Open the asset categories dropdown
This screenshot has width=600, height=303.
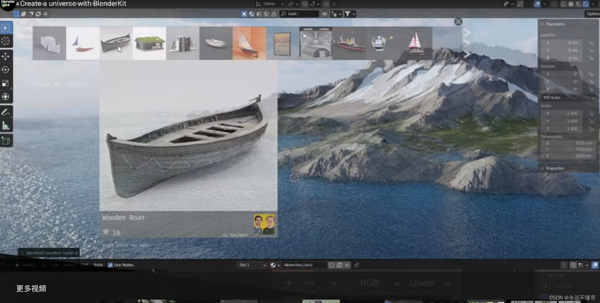[336, 14]
